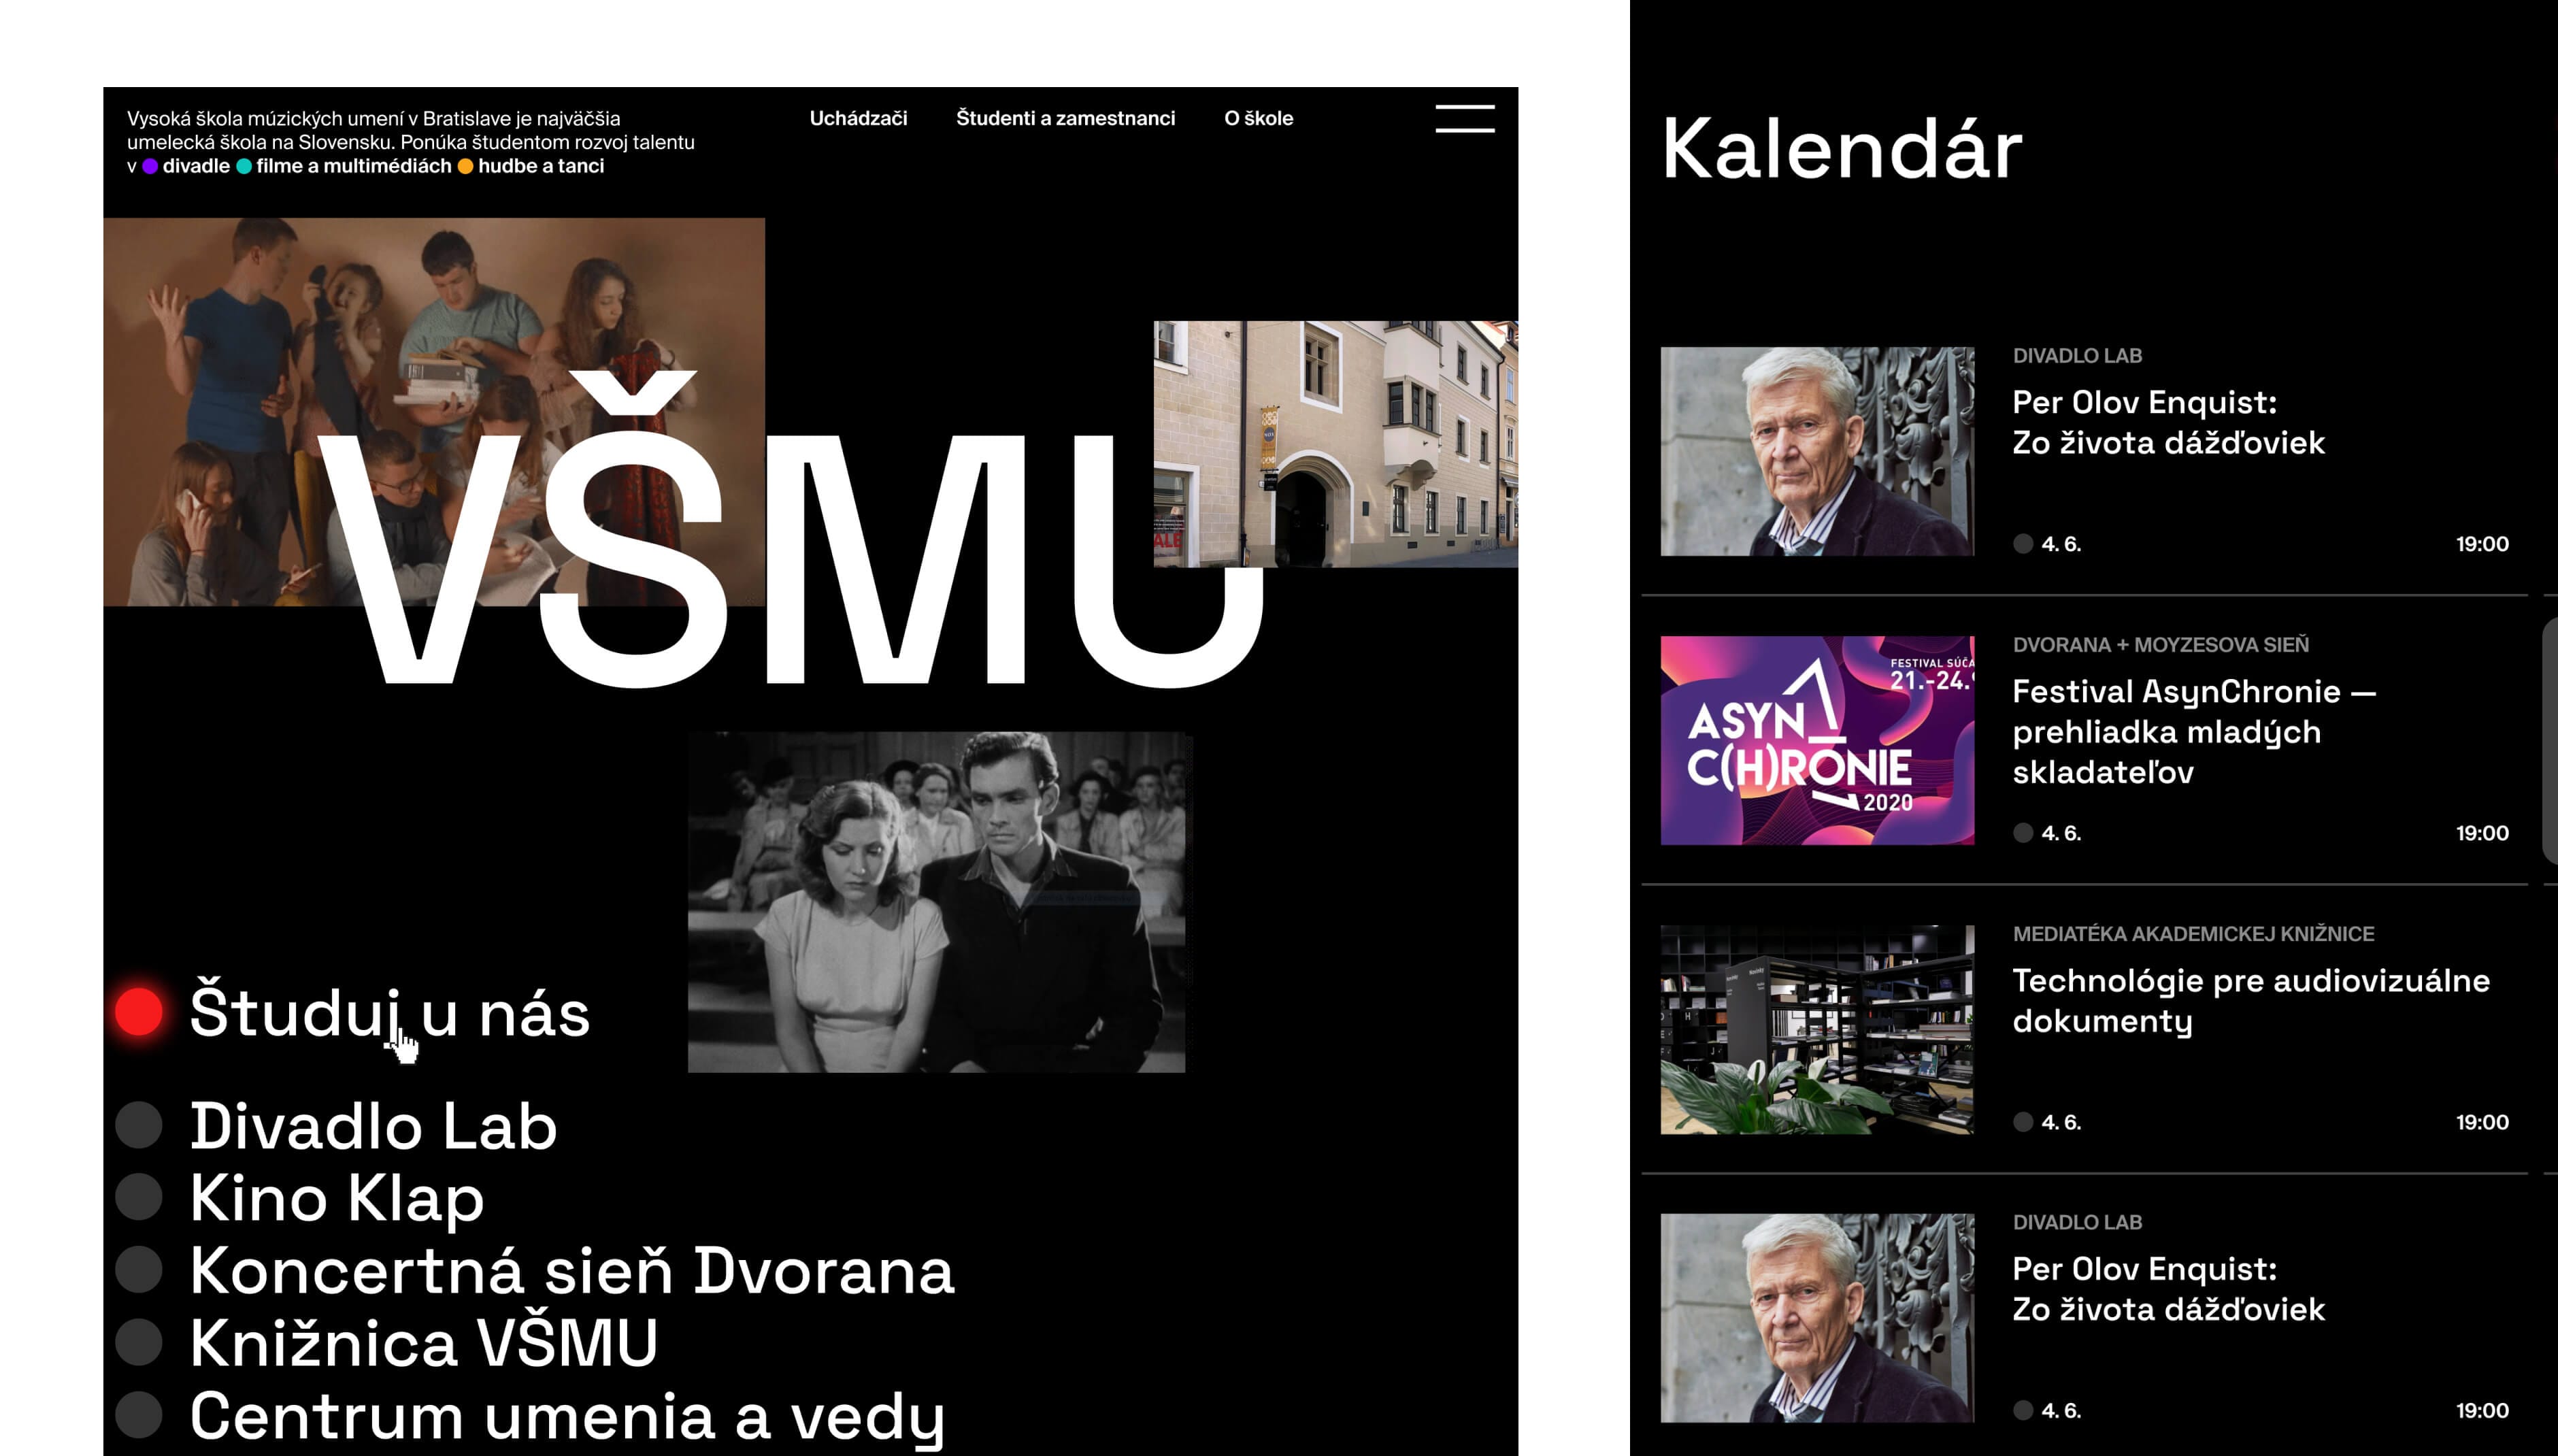
Task: Open the Technológie pre audiovizuálne dokumenty event
Action: [x=2250, y=1000]
